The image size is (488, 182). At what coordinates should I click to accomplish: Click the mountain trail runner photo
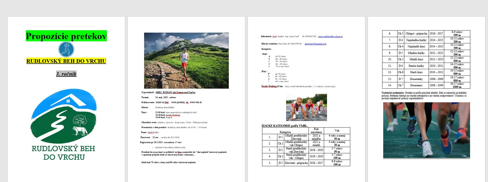pyautogui.click(x=186, y=60)
